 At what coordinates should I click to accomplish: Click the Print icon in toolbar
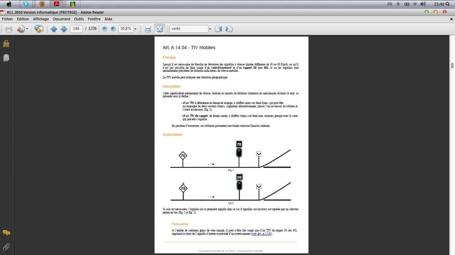point(9,29)
